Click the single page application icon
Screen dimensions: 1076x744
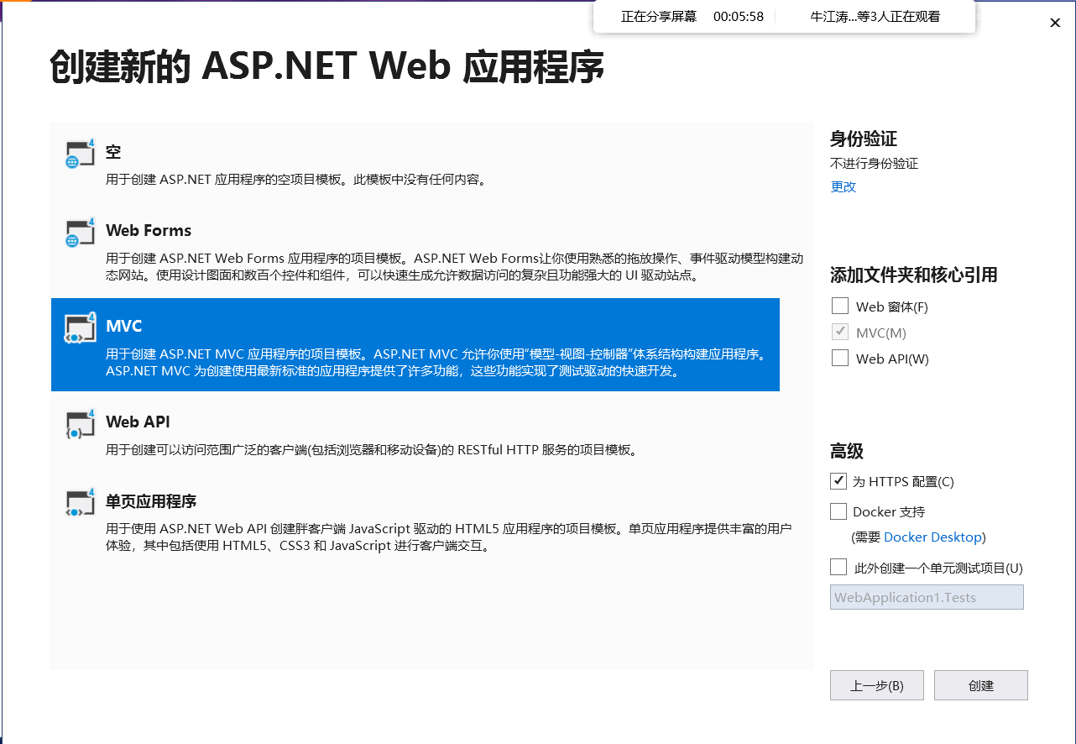pos(80,503)
